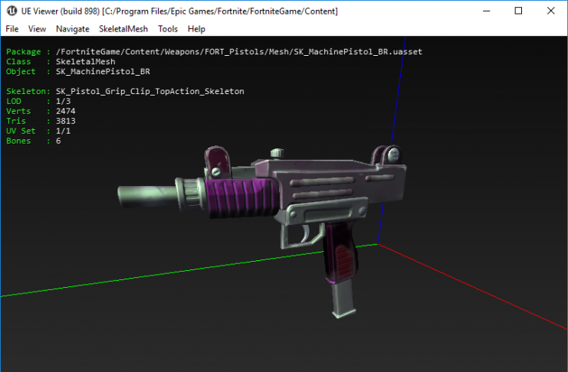Viewport: 568px width, 372px height.
Task: Open the Help menu
Action: 196,29
